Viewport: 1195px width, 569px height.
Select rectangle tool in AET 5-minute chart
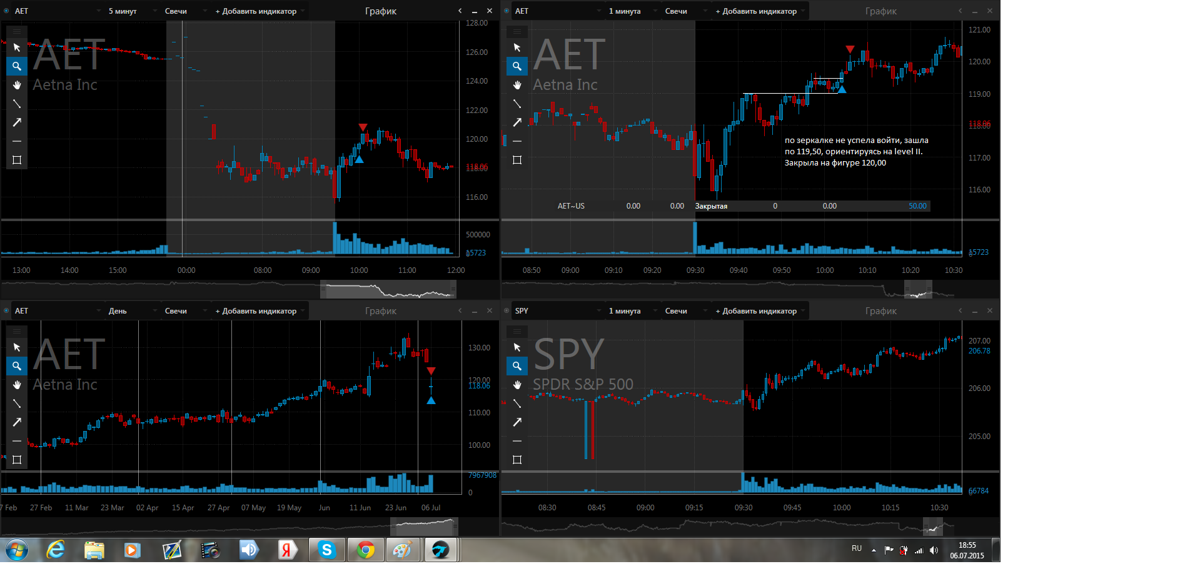click(17, 160)
